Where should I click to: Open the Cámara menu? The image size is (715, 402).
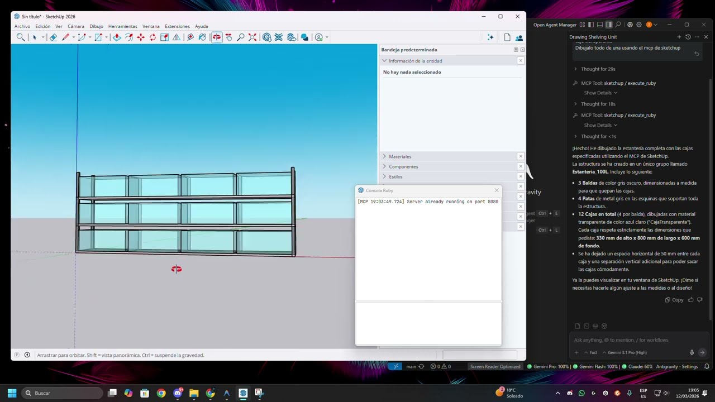coord(76,26)
